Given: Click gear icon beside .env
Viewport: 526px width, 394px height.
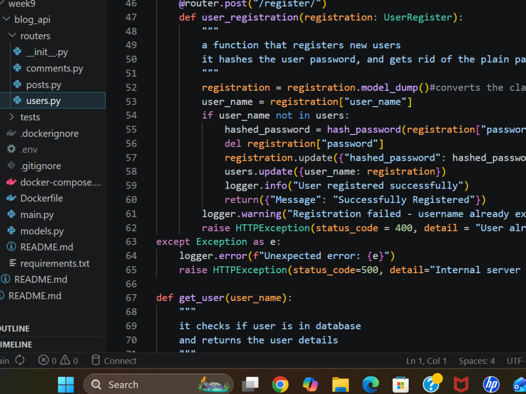Looking at the screenshot, I should 12,149.
